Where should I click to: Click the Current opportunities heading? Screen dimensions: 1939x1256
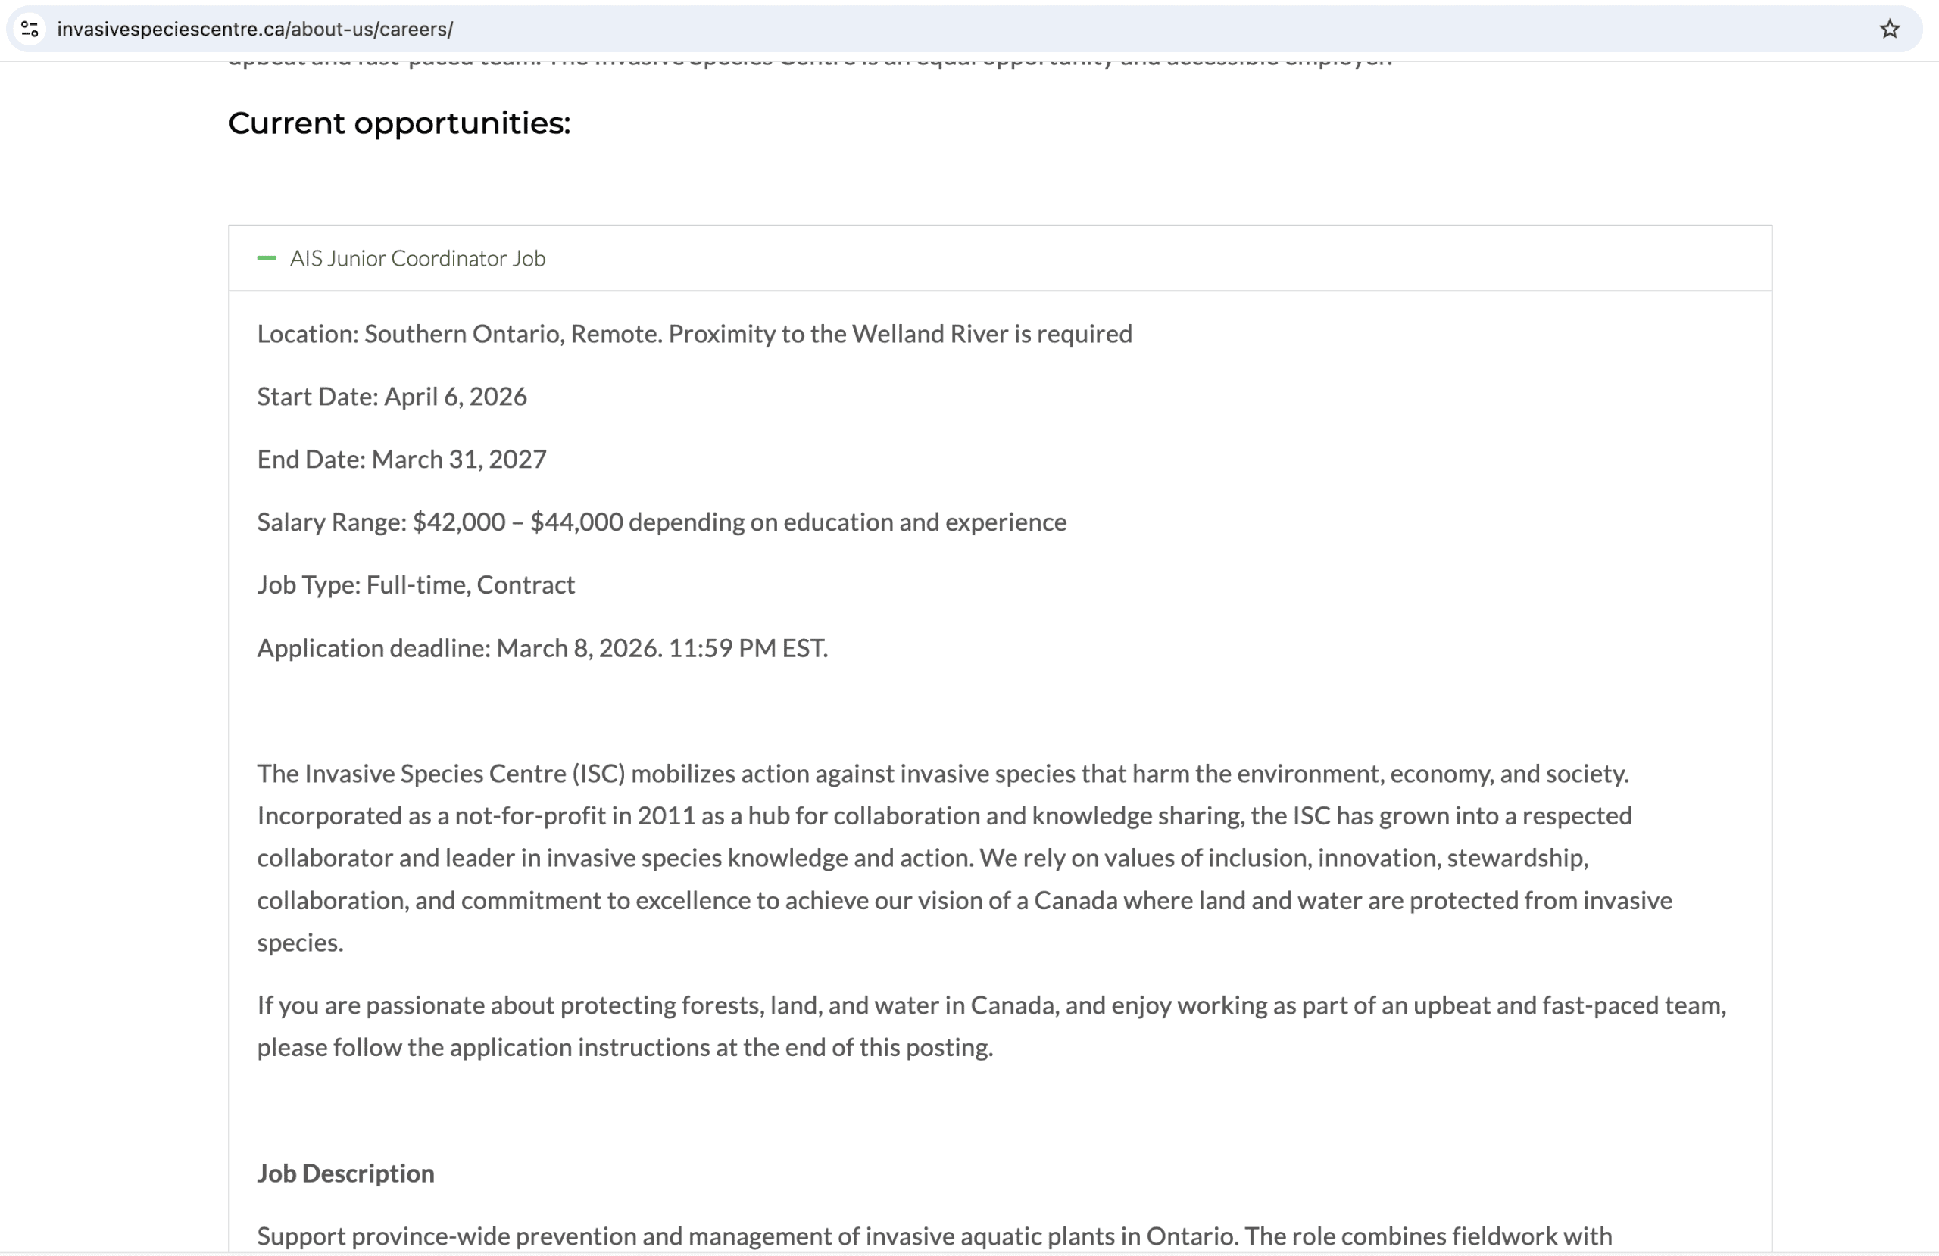(x=399, y=123)
